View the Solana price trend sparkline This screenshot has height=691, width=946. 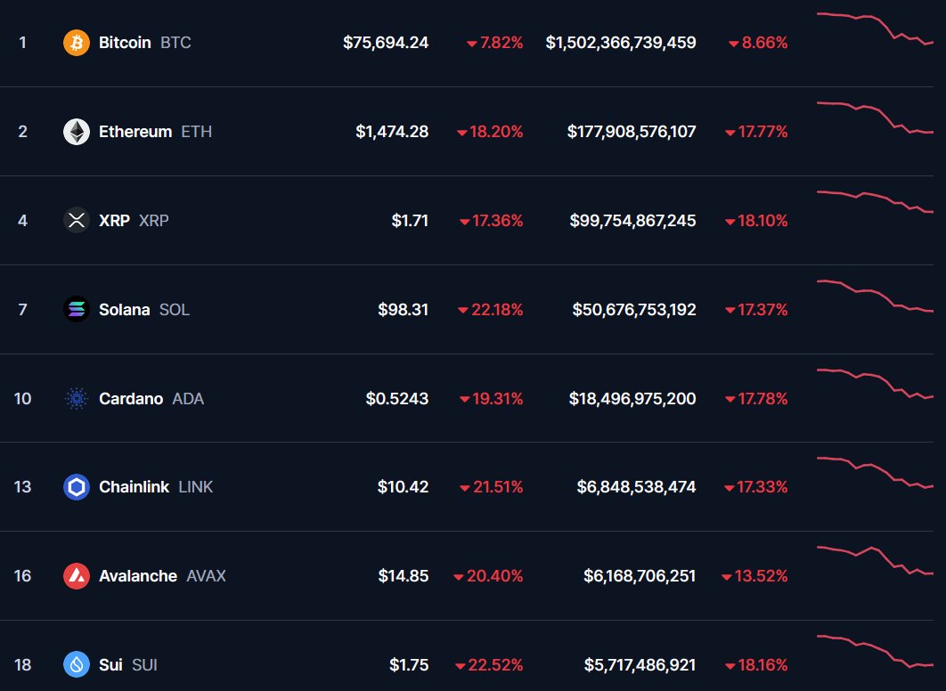click(x=875, y=296)
